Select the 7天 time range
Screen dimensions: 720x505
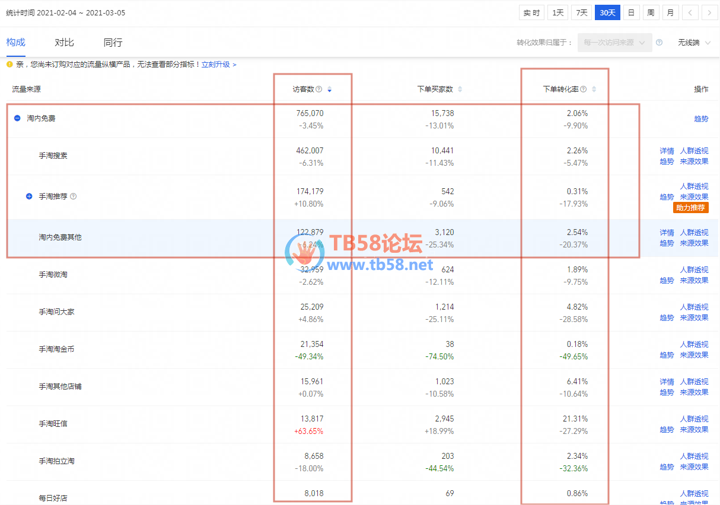point(581,12)
